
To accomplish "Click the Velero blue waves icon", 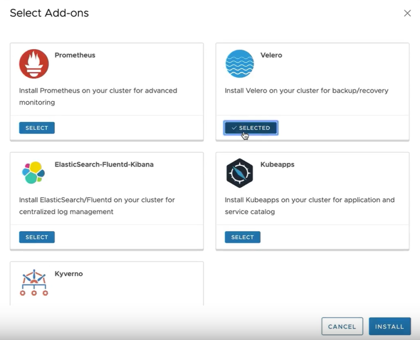I will (x=240, y=64).
